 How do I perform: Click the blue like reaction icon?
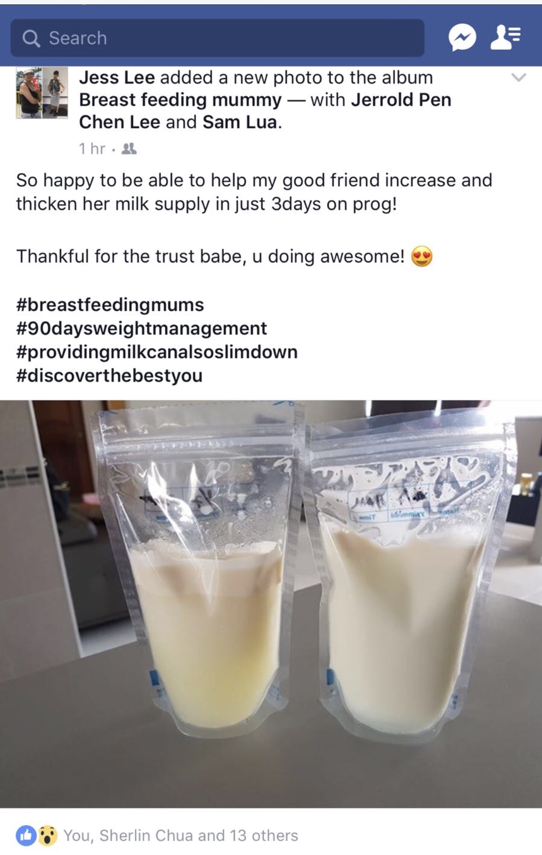(26, 835)
